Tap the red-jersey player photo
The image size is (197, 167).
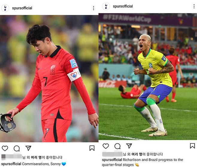coord(49,79)
